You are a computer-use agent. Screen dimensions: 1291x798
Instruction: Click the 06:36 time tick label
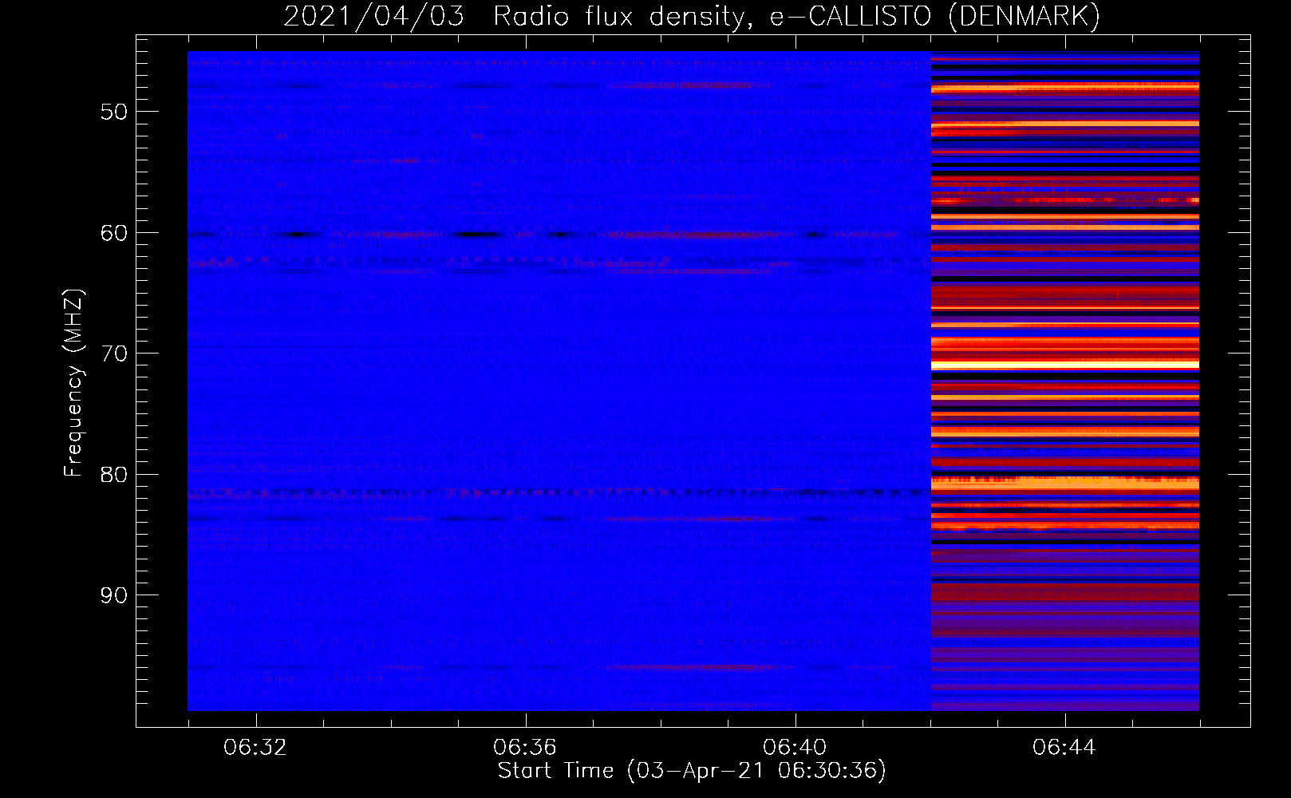(x=525, y=748)
